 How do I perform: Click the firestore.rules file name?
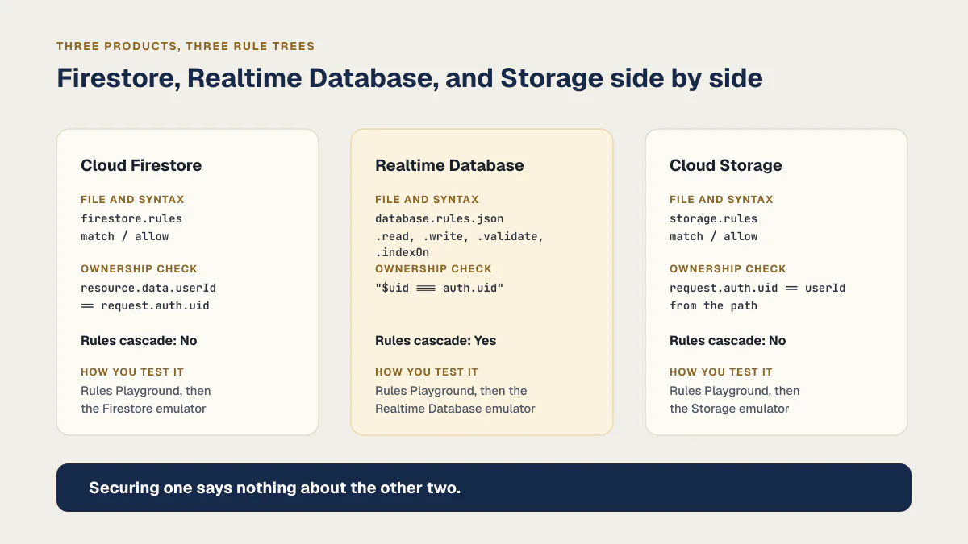tap(131, 218)
